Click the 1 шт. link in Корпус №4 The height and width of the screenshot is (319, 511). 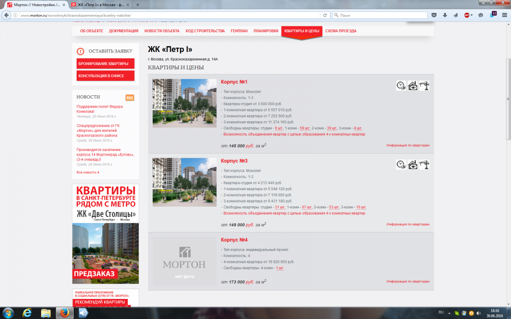[x=280, y=268]
